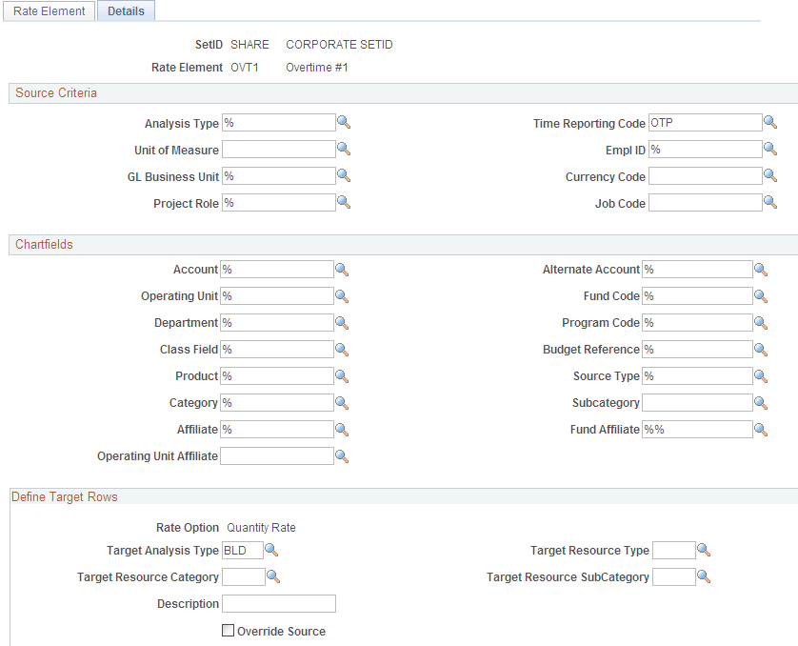
Task: Open the Target Analysis Type lookup prompt
Action: click(x=271, y=550)
